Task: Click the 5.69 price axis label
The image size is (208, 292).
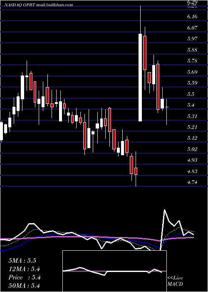Action: tap(192, 72)
